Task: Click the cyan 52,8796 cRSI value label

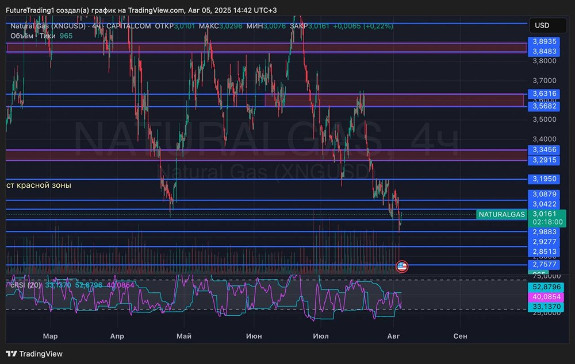Action: [547, 286]
